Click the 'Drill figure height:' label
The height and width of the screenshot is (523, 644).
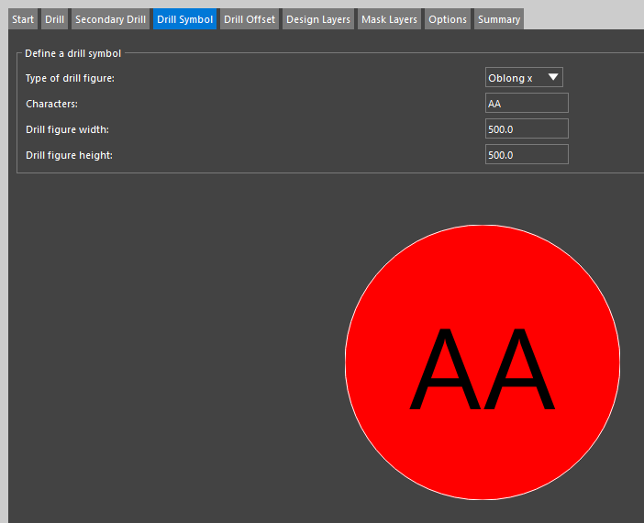click(x=69, y=155)
